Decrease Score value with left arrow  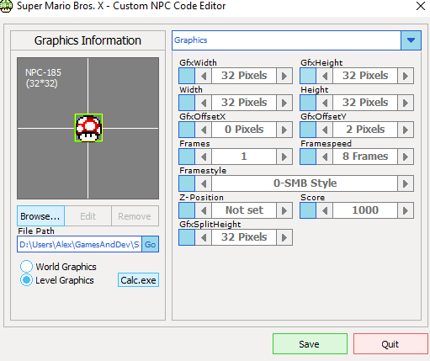325,210
